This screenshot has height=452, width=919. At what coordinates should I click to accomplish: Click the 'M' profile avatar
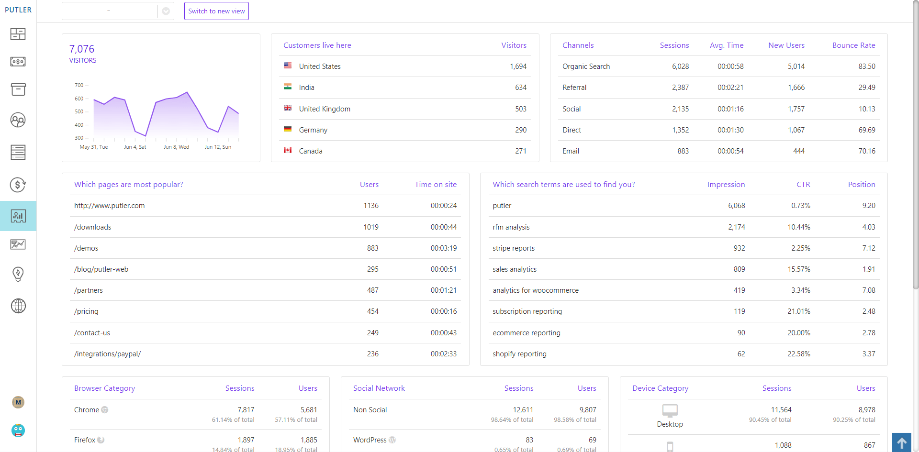[18, 402]
